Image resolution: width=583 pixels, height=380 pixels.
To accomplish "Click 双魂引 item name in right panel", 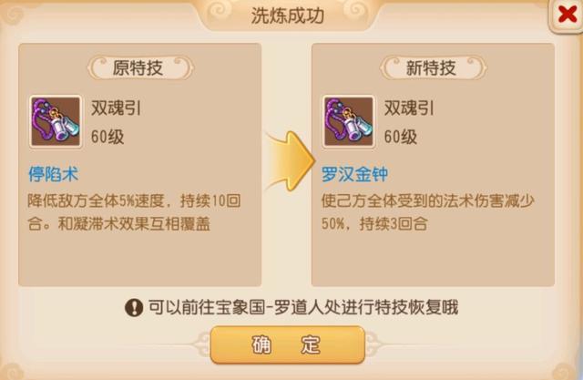I will click(409, 108).
